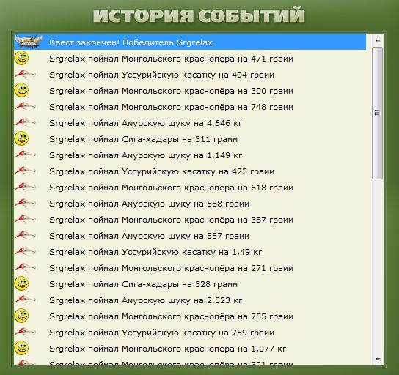Click the scrollbar up arrow

pos(378,40)
